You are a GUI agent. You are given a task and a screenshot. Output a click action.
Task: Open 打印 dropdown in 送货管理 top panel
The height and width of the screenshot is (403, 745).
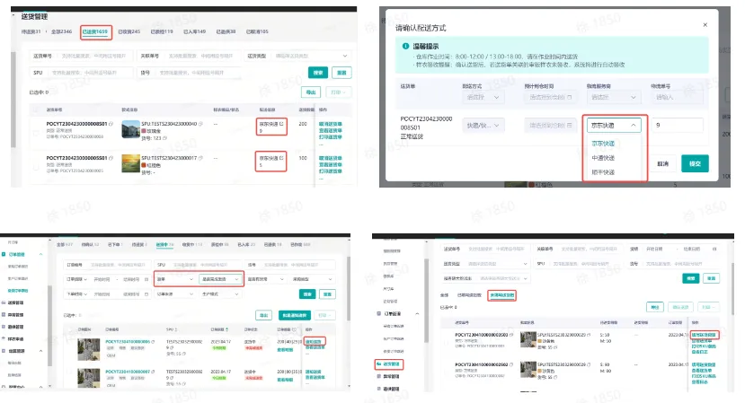(x=339, y=92)
